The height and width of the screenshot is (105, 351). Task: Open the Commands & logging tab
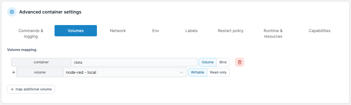(31, 33)
